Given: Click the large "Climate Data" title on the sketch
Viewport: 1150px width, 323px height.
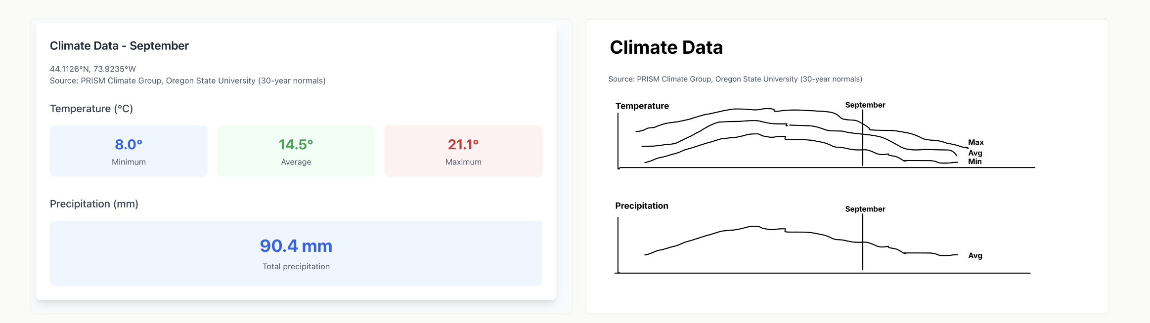Looking at the screenshot, I should pos(666,47).
